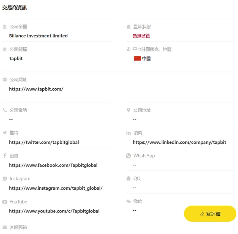Select the text Billance investment limited

39,36
